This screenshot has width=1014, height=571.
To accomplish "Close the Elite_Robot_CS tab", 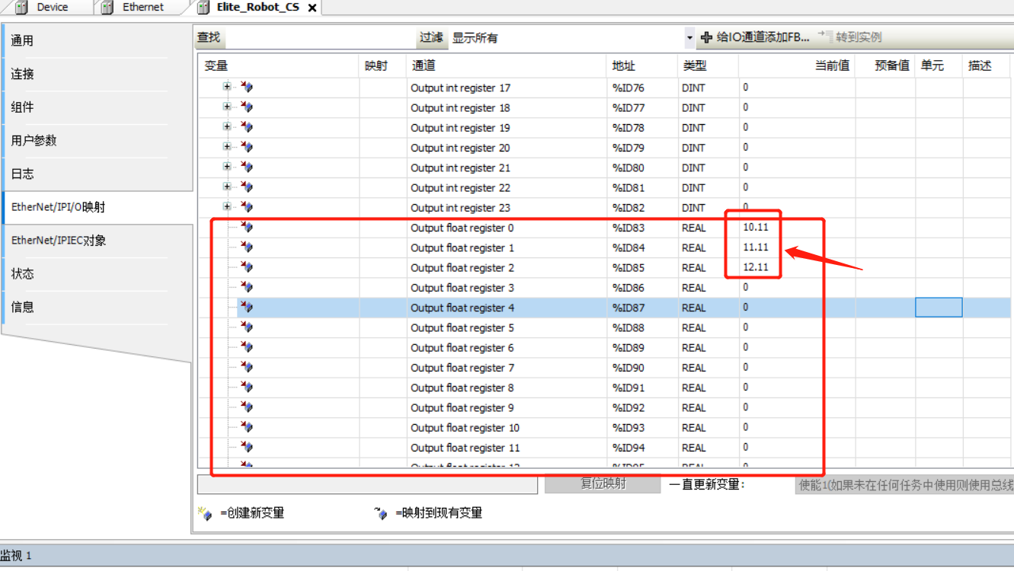I will [312, 8].
